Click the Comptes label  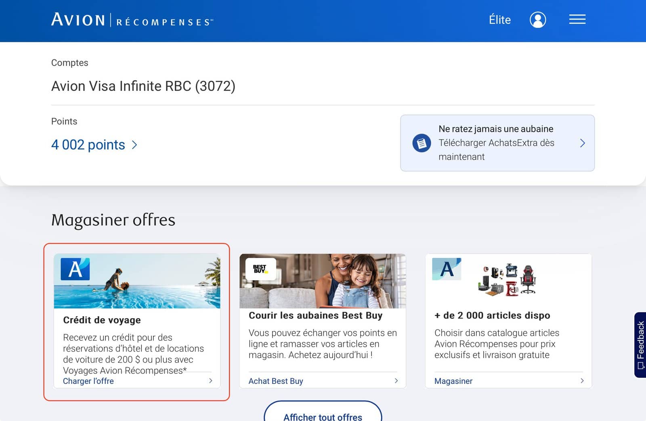[x=69, y=63]
